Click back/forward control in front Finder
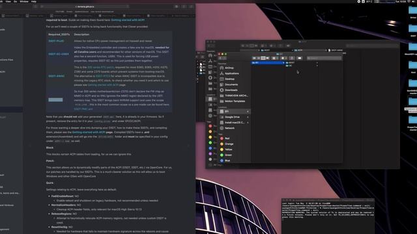The image size is (417, 234). click(222, 58)
